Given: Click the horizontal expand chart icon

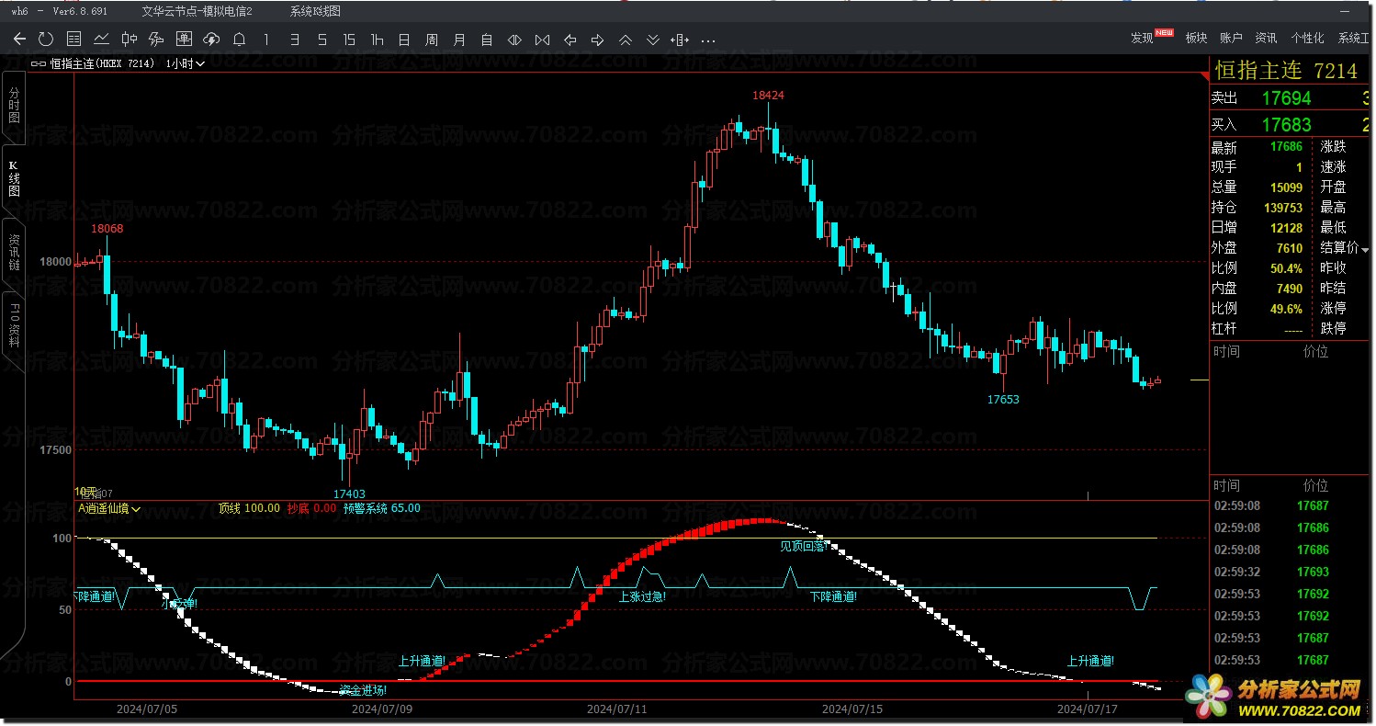Looking at the screenshot, I should (514, 40).
